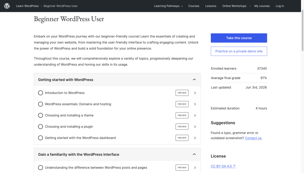Click the status circle for Introduction to WordPress

[40, 93]
